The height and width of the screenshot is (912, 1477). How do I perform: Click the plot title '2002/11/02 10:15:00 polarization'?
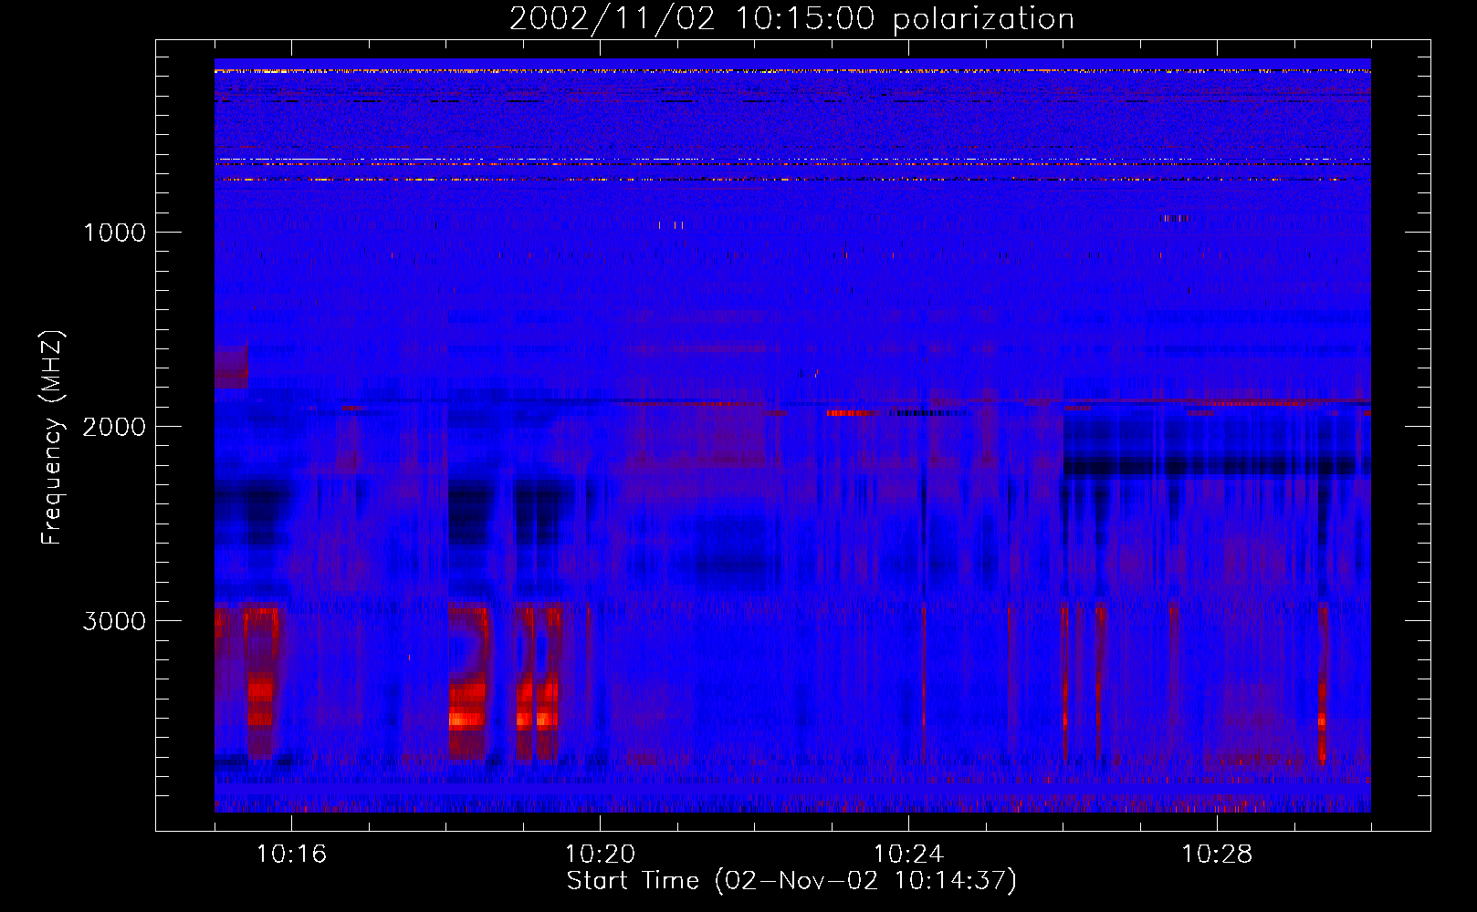[x=791, y=19]
